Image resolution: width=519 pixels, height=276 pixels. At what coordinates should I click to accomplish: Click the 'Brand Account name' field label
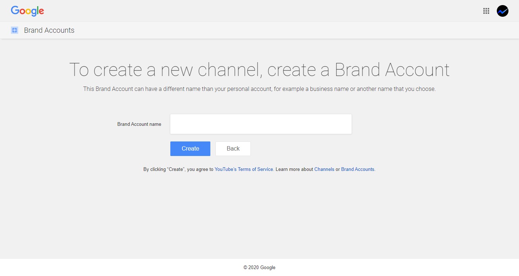tap(139, 124)
